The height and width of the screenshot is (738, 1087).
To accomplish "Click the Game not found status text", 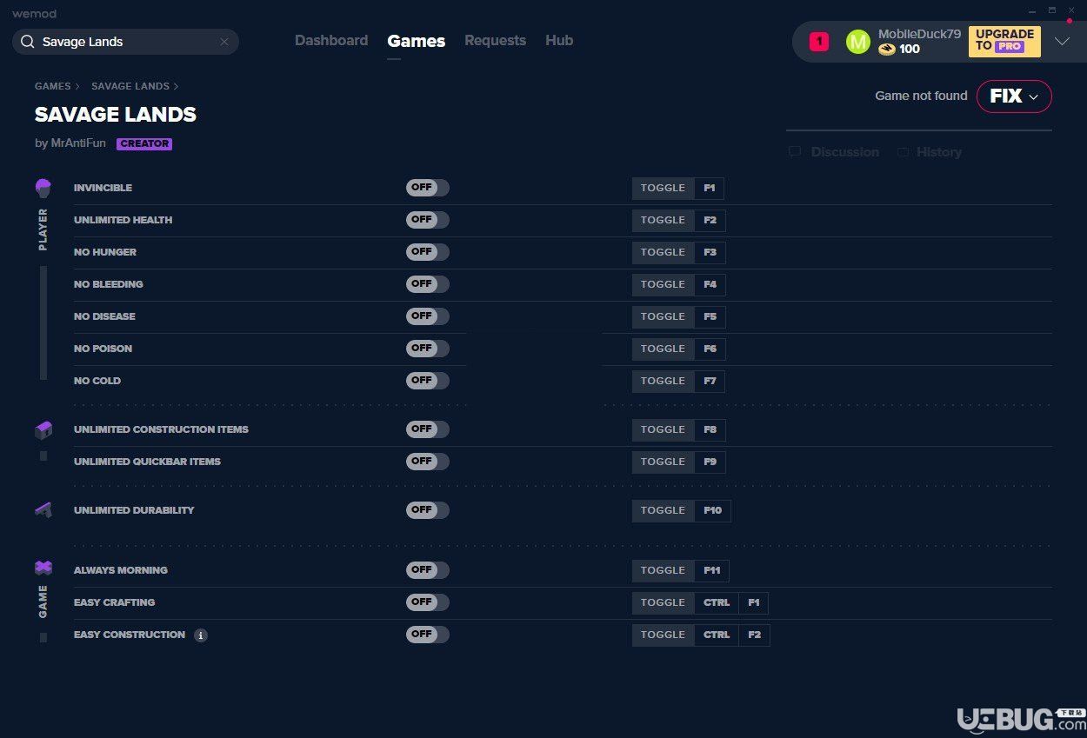I will click(x=921, y=96).
